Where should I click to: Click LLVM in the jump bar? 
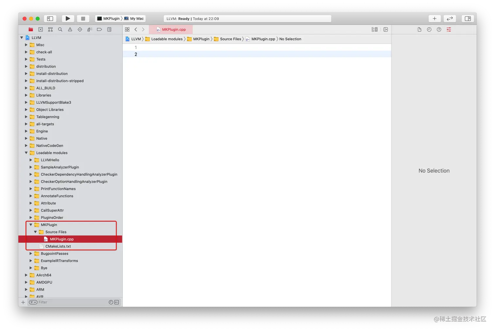point(133,39)
